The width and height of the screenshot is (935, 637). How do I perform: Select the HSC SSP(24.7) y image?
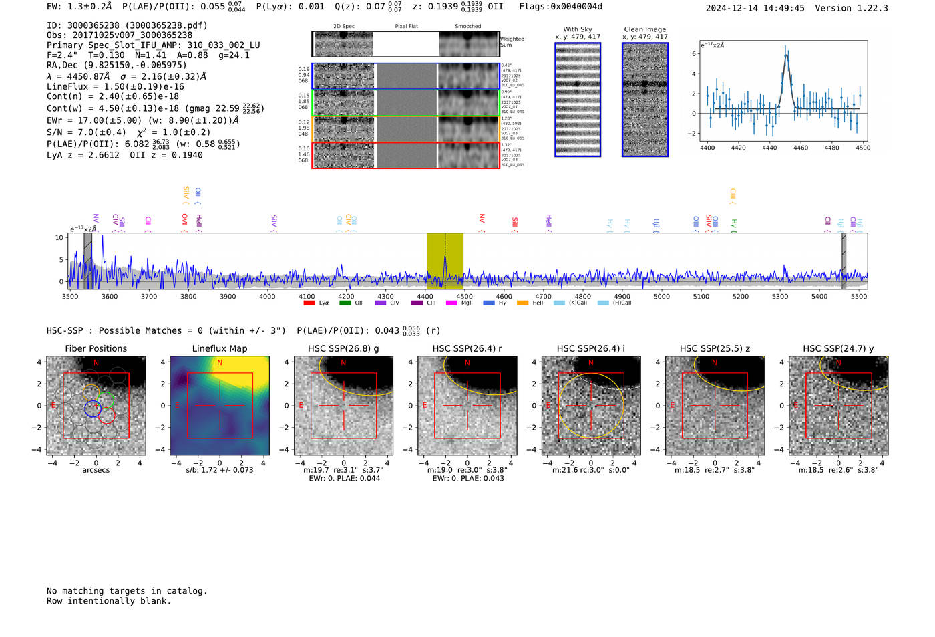click(x=838, y=405)
